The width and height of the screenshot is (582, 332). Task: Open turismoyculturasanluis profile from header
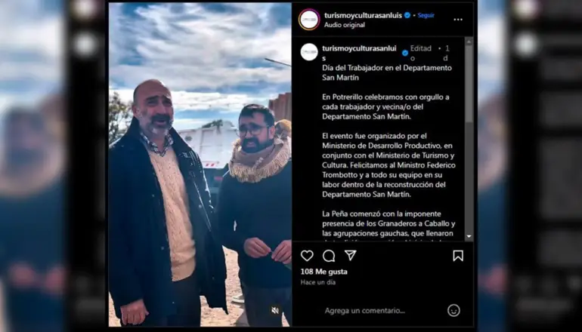(363, 16)
